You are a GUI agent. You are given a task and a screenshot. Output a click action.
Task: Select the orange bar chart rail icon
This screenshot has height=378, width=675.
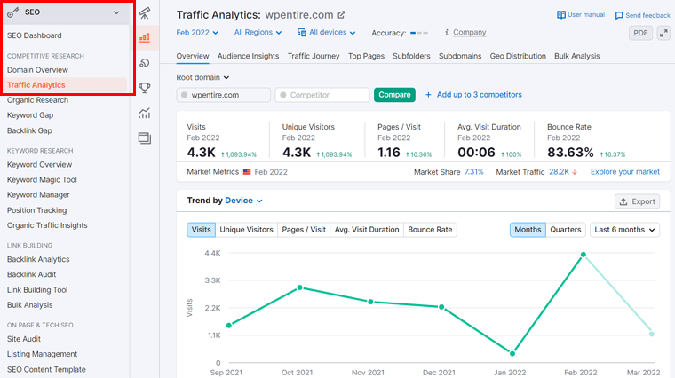pos(145,38)
